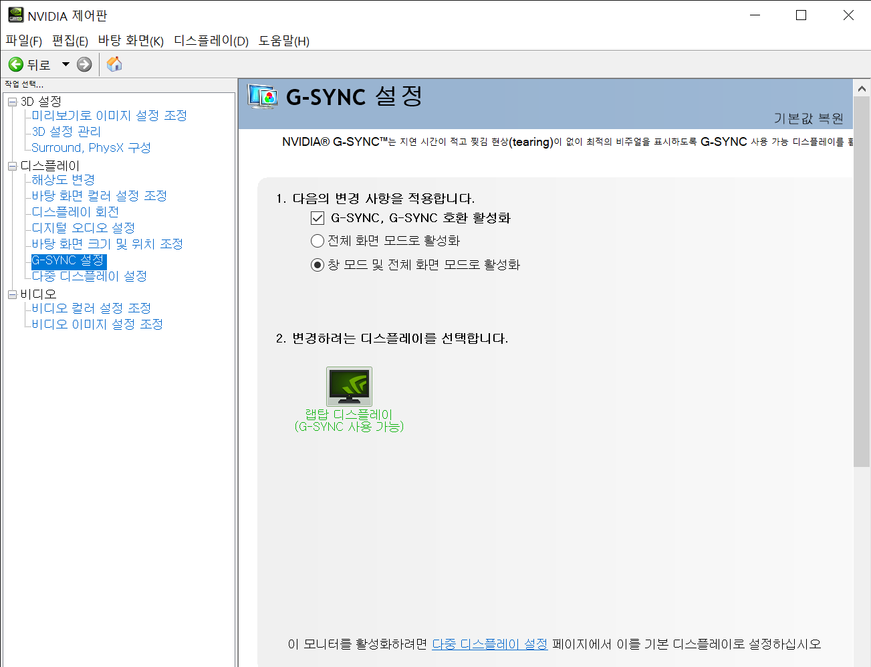This screenshot has width=871, height=667.
Task: Collapse the 비디오 tree node
Action: point(12,294)
